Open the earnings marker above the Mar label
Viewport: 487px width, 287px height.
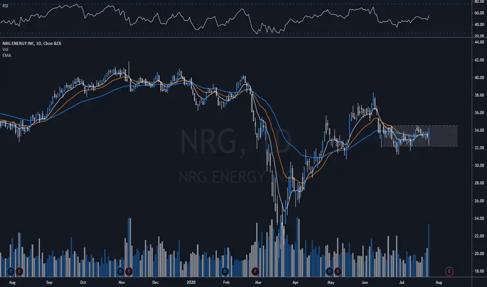[x=256, y=271]
